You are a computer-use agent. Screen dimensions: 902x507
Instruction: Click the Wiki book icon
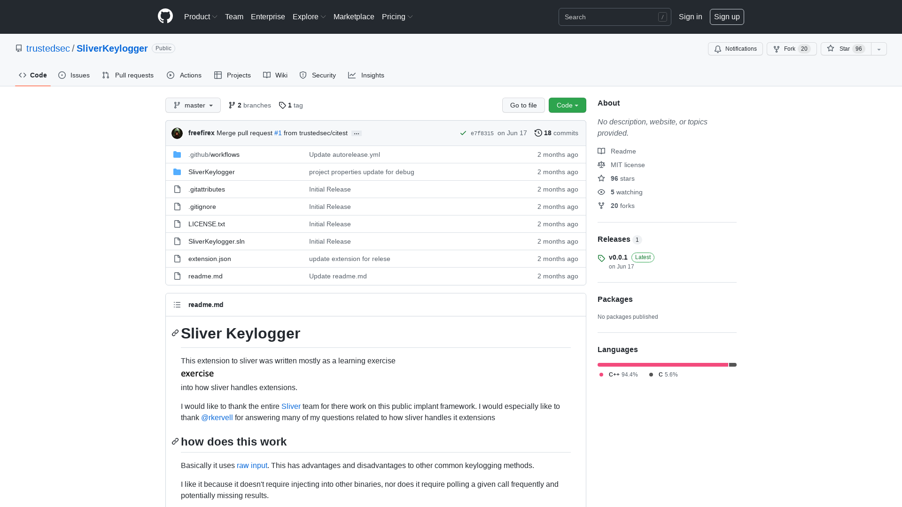point(267,75)
